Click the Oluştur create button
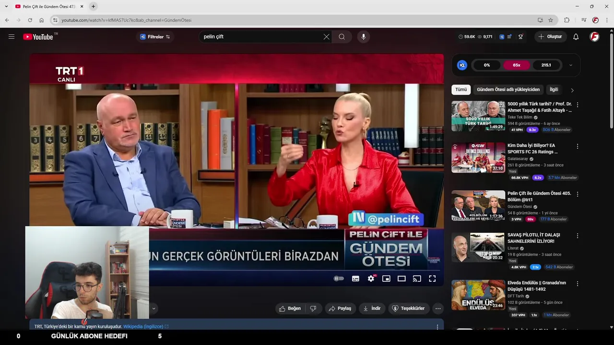This screenshot has width=614, height=345. point(550,37)
